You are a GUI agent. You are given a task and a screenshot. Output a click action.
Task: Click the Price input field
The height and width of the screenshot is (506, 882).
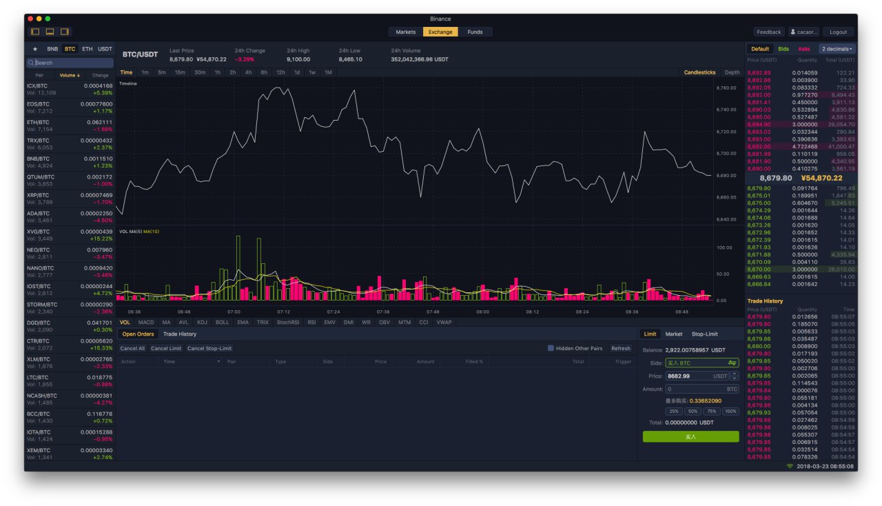click(x=697, y=376)
